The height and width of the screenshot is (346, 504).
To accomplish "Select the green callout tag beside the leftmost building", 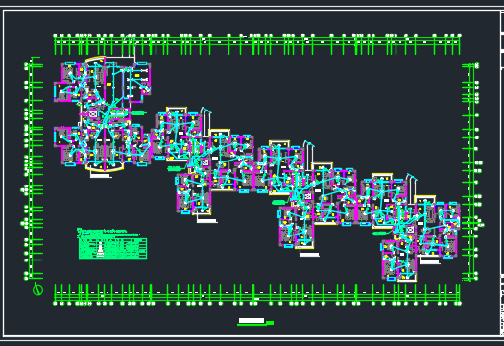I will 138,112.
